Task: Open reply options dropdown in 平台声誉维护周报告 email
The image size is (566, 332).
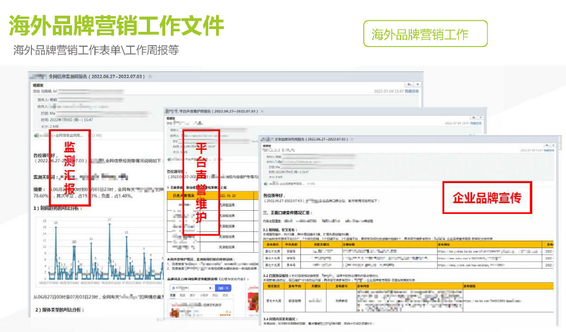Action: pyautogui.click(x=481, y=118)
